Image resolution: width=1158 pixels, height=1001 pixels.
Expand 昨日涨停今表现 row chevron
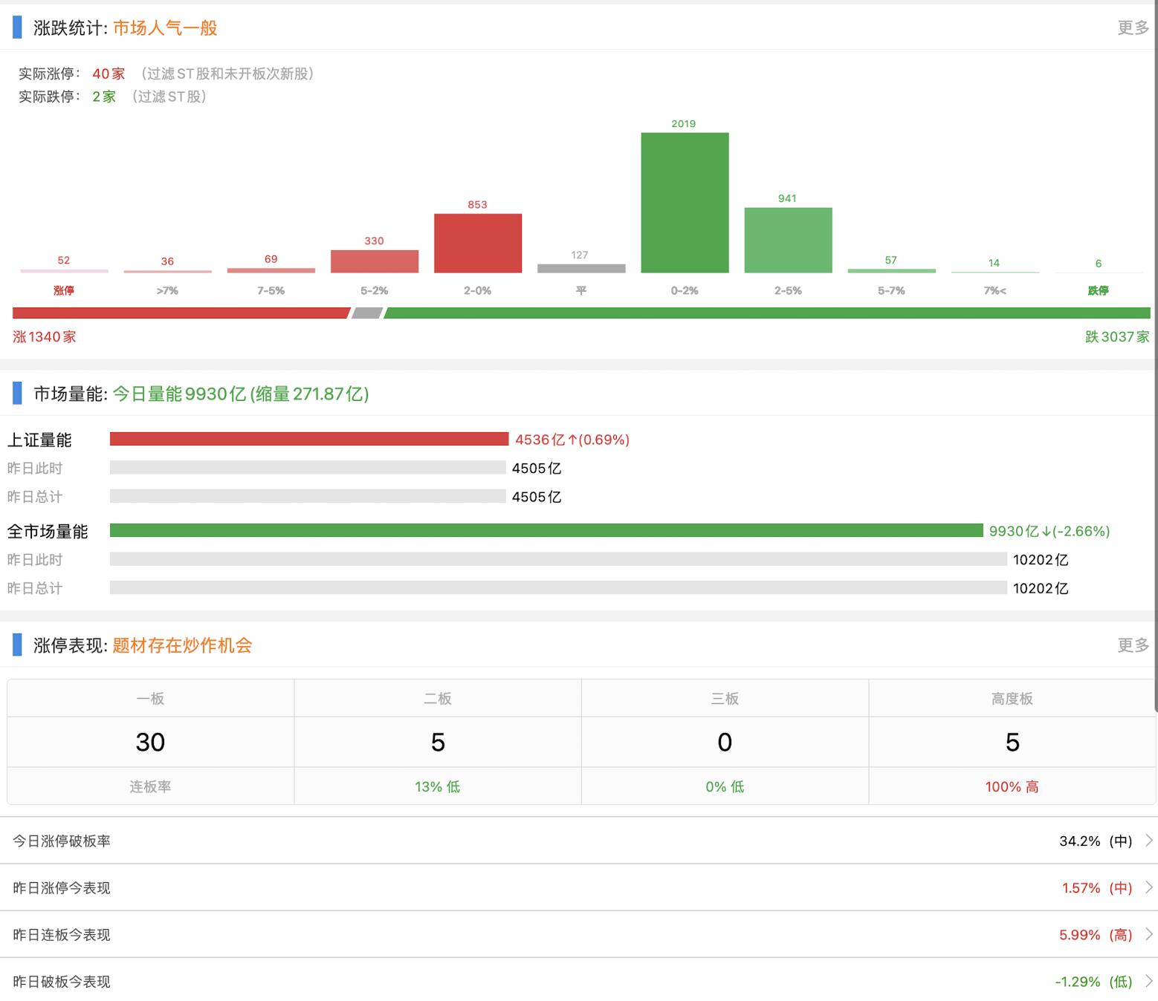pos(1148,887)
